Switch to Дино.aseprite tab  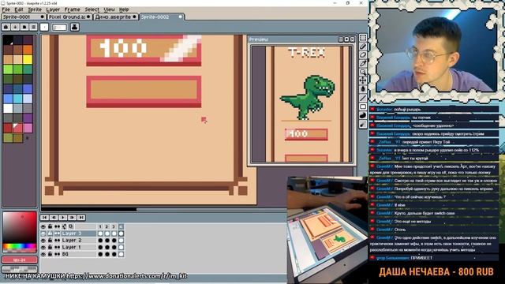pyautogui.click(x=116, y=17)
